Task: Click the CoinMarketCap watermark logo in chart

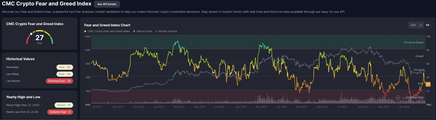Action: [x=398, y=98]
